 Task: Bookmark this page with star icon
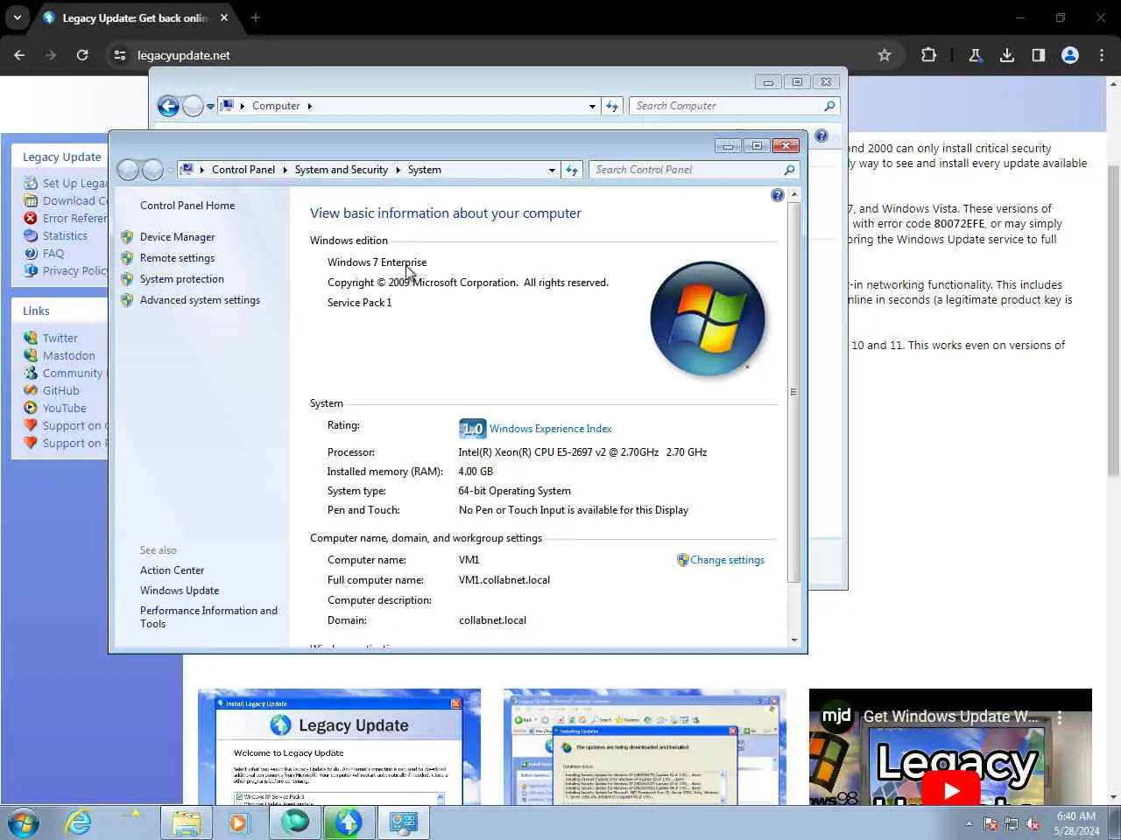[885, 55]
